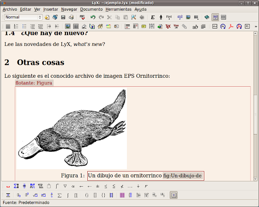Select the platypus image

coord(72,128)
